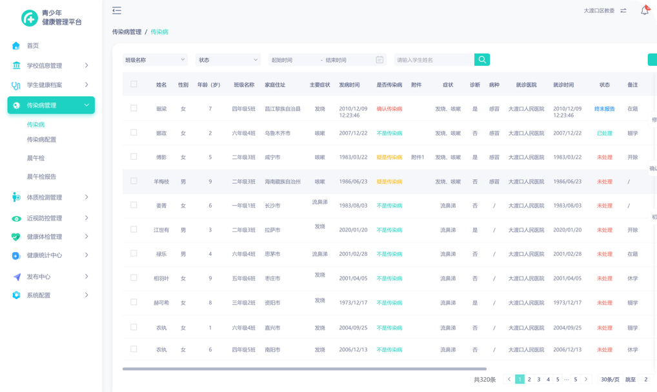Open 首页 home icon in sidebar
Viewport: 657px width, 392px height.
coord(16,46)
